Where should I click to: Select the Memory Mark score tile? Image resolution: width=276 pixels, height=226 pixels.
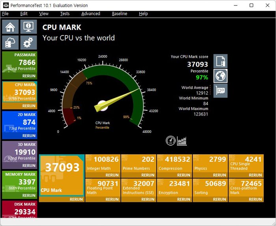pyautogui.click(x=20, y=182)
